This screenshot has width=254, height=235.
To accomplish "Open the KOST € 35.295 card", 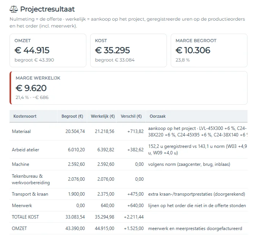I will (128, 50).
